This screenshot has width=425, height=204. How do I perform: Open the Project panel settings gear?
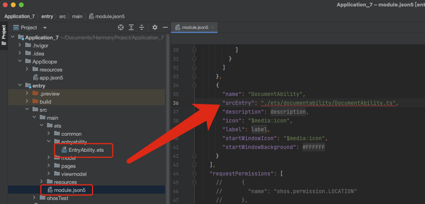pyautogui.click(x=155, y=27)
